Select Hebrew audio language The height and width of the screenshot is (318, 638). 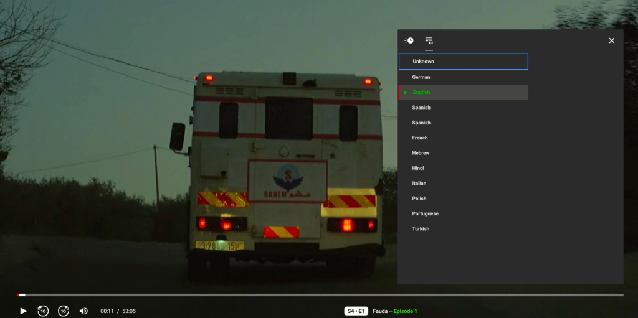(464, 153)
